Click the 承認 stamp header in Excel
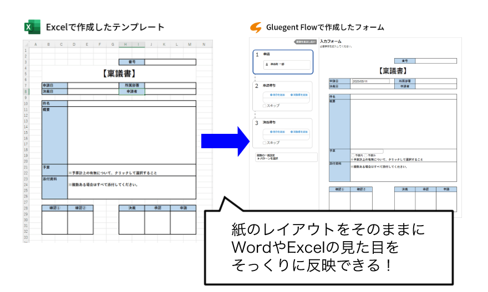488x292 pixels. click(x=157, y=208)
